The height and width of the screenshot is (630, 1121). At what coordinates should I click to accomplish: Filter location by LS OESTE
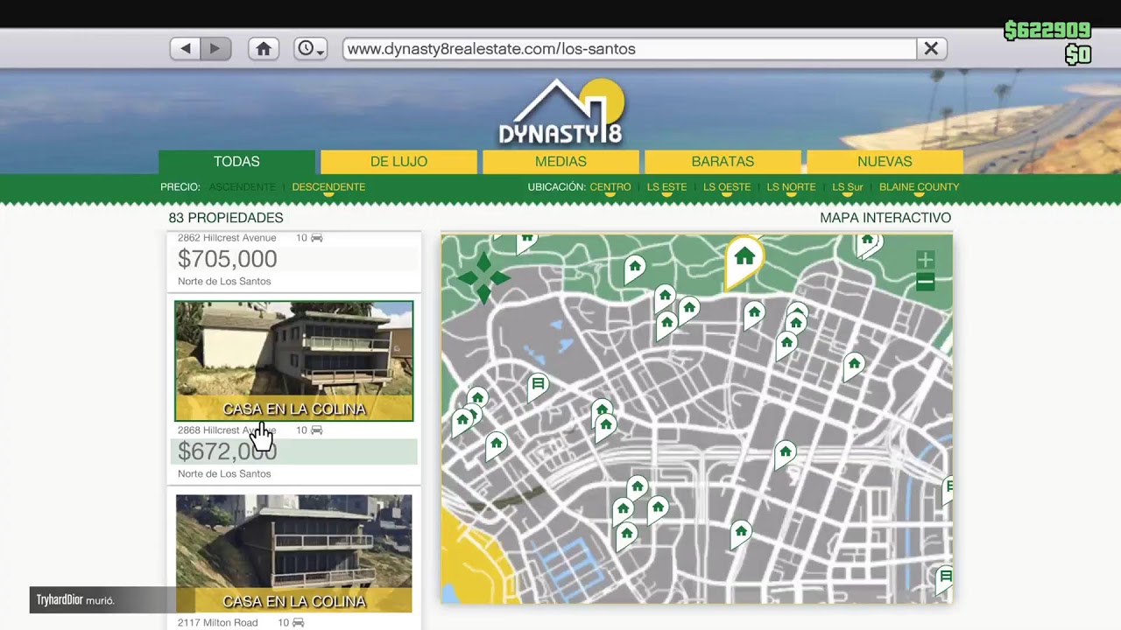click(x=727, y=187)
